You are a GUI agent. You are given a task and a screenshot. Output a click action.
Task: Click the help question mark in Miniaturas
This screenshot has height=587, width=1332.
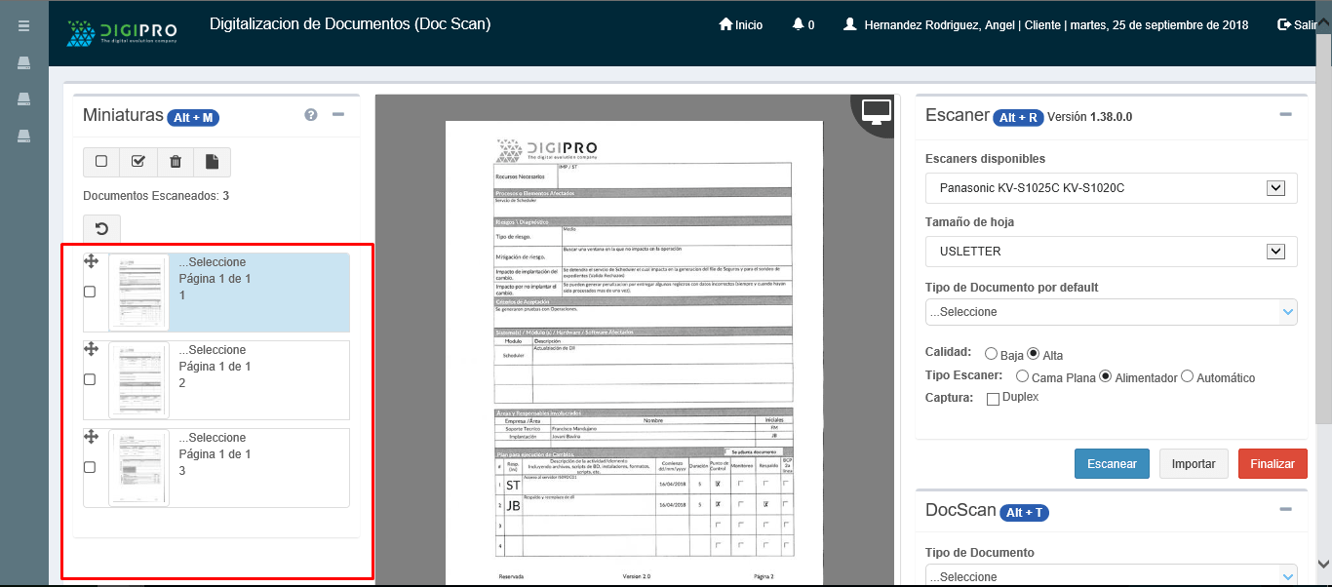pos(311,115)
